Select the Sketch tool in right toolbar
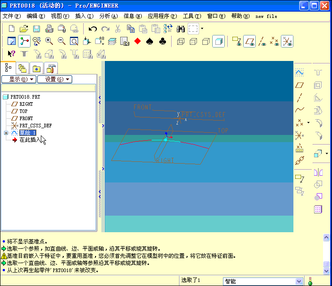This screenshot has height=286, width=332. (x=299, y=73)
